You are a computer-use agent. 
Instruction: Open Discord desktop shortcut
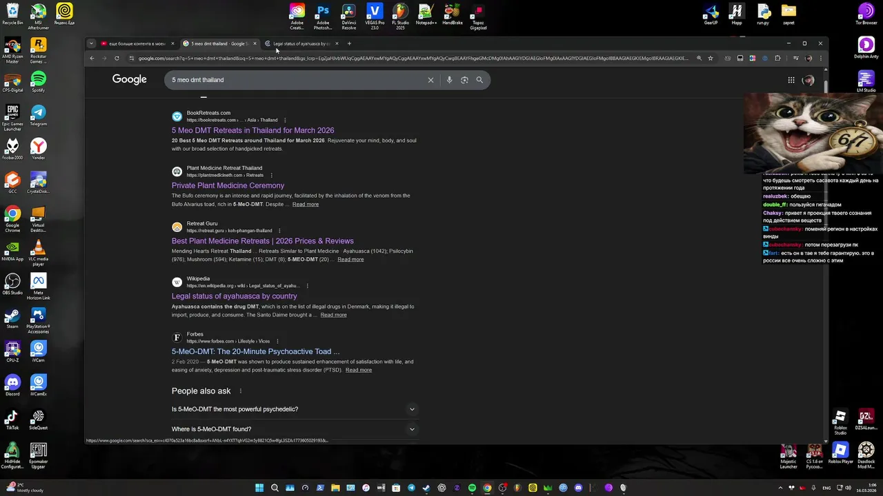(x=12, y=386)
